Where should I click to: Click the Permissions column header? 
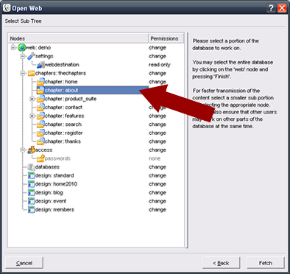coord(166,38)
